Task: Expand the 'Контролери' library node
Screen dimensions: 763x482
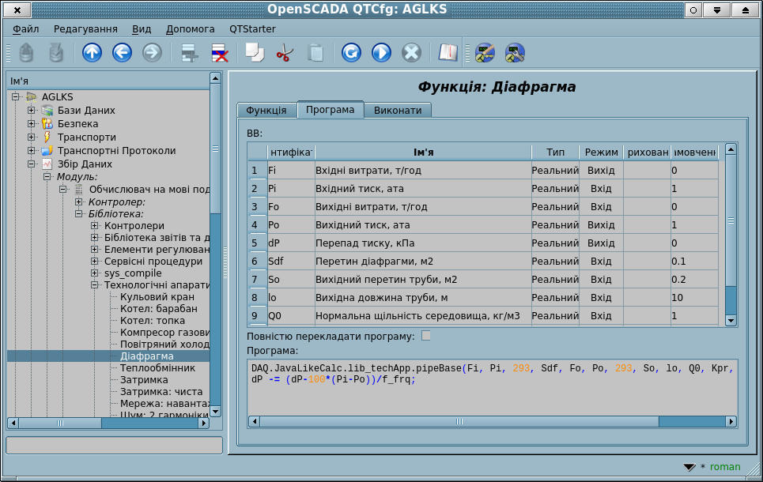Action: pyautogui.click(x=95, y=227)
